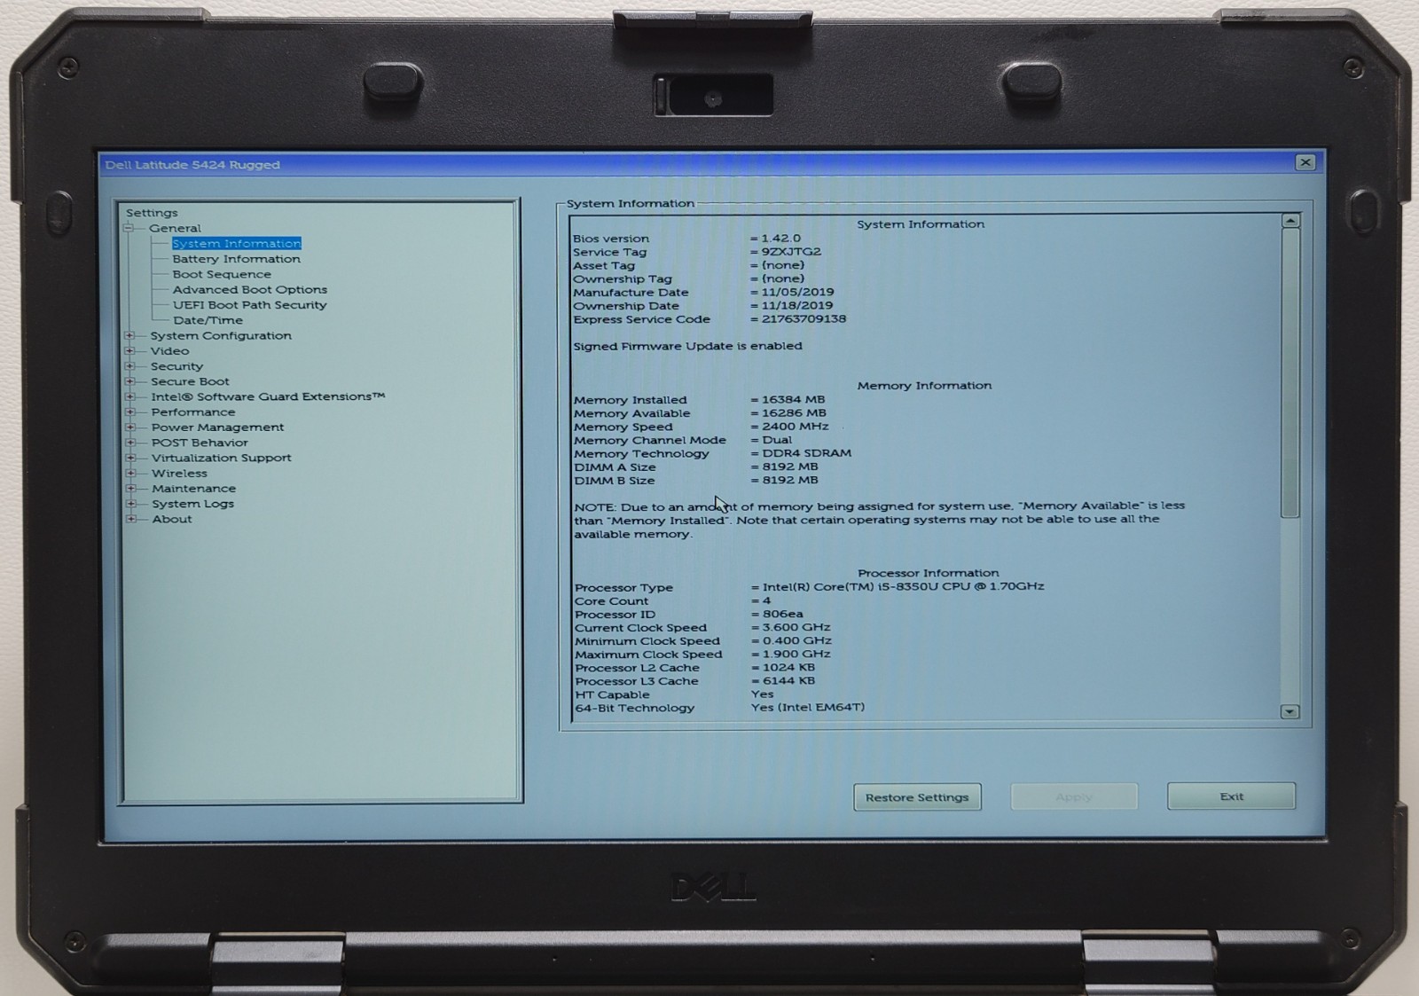Expand the Virtualization Support node
The height and width of the screenshot is (996, 1419).
click(130, 458)
